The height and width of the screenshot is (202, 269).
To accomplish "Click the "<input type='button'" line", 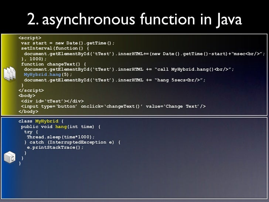I will point(113,106).
